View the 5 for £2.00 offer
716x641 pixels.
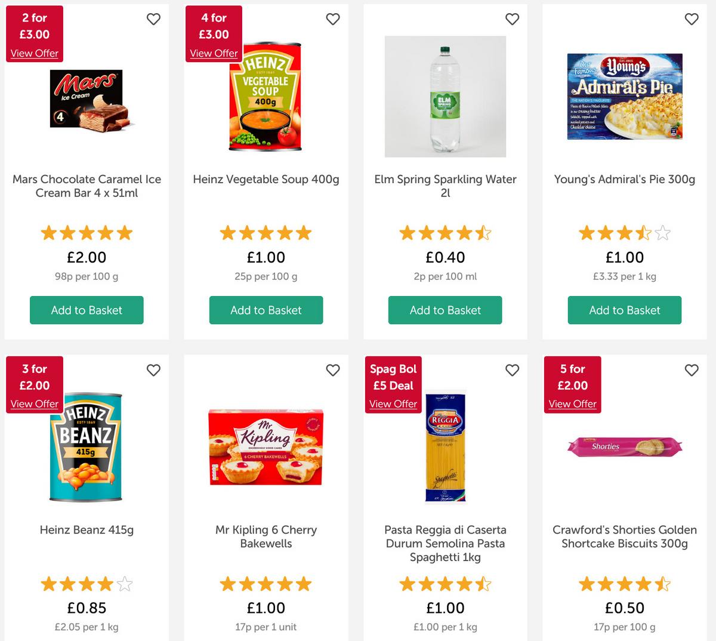point(572,404)
